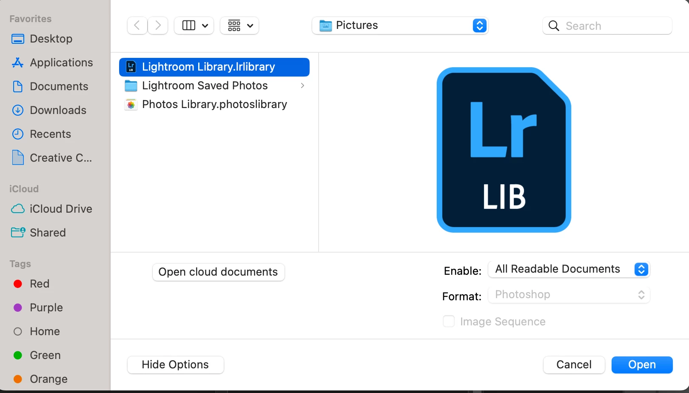Click the Desktop icon in the sidebar
Image resolution: width=689 pixels, height=393 pixels.
pos(18,39)
